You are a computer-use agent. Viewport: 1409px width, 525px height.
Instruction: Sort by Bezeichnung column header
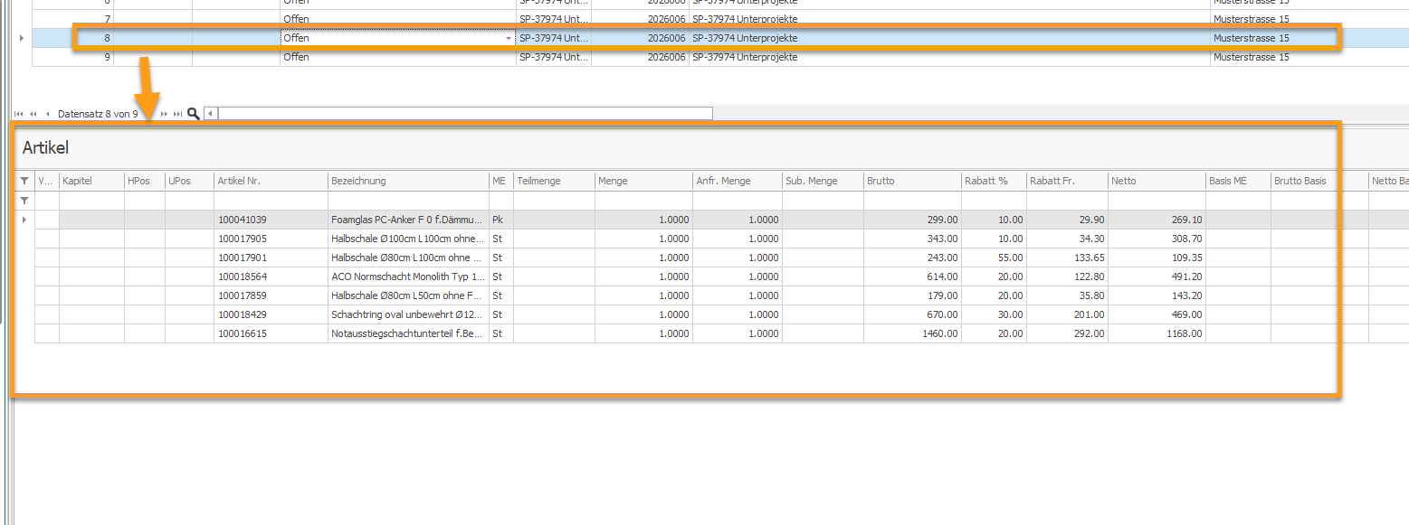coord(408,181)
